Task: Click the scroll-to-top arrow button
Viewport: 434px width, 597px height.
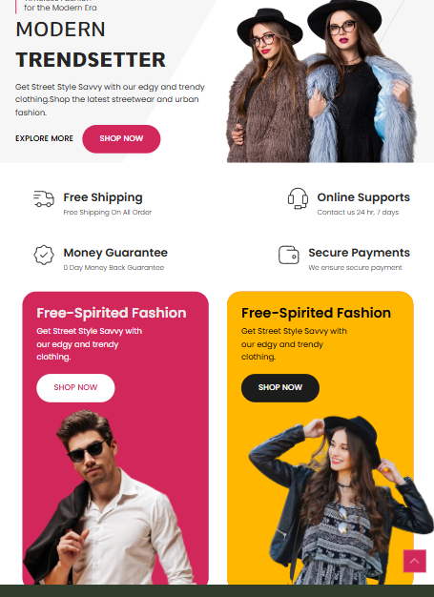Action: (415, 561)
